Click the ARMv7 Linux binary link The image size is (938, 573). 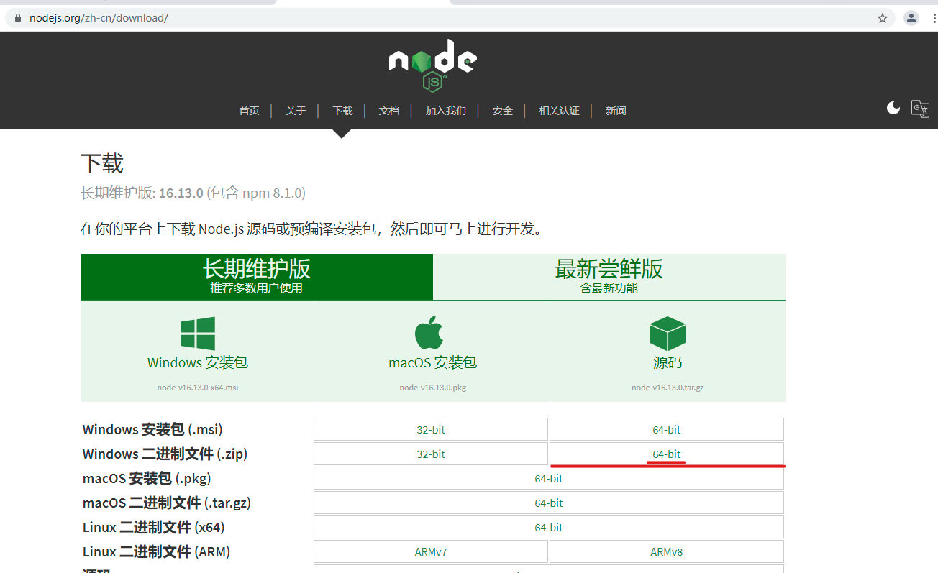(x=430, y=551)
